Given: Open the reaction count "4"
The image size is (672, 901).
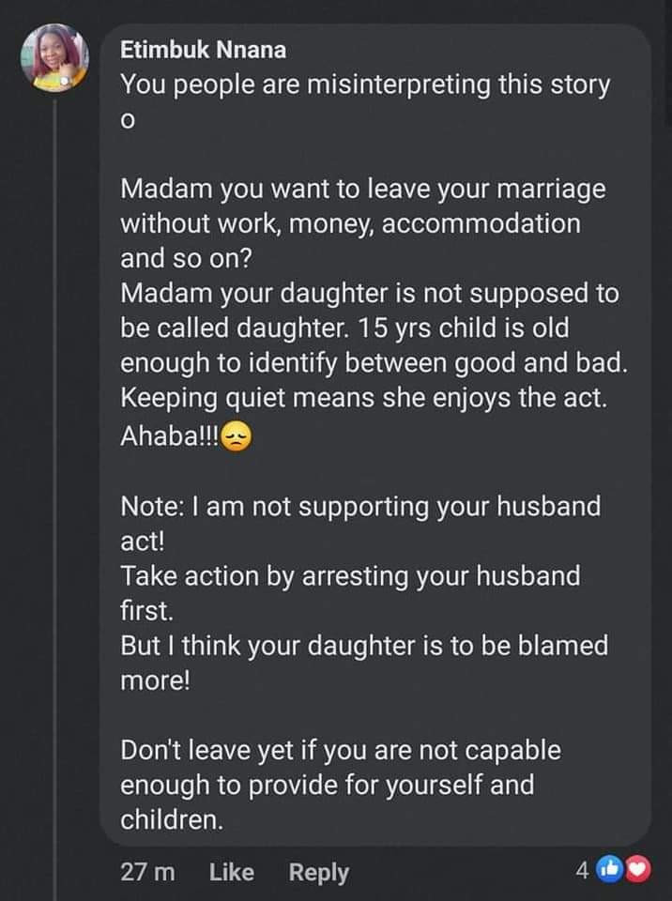Looking at the screenshot, I should (582, 872).
